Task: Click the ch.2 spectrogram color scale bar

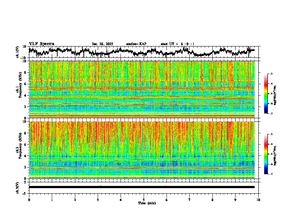Action: click(x=266, y=154)
